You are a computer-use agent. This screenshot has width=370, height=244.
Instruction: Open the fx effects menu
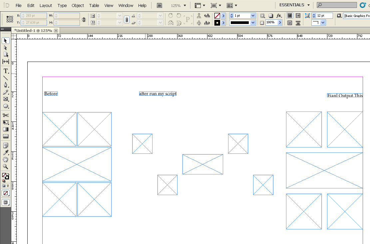279,16
